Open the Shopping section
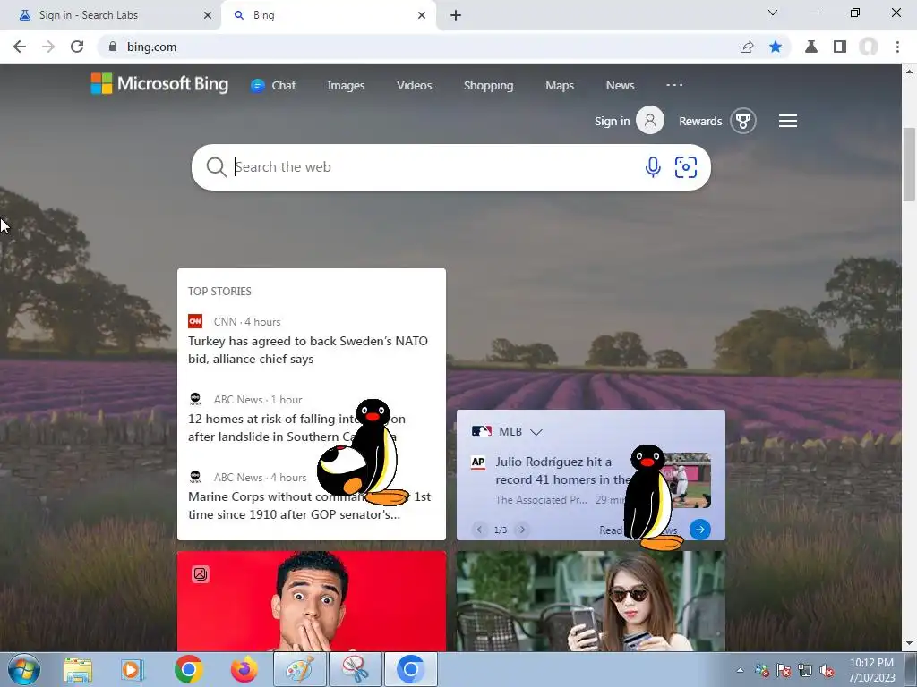The image size is (917, 687). [x=488, y=85]
